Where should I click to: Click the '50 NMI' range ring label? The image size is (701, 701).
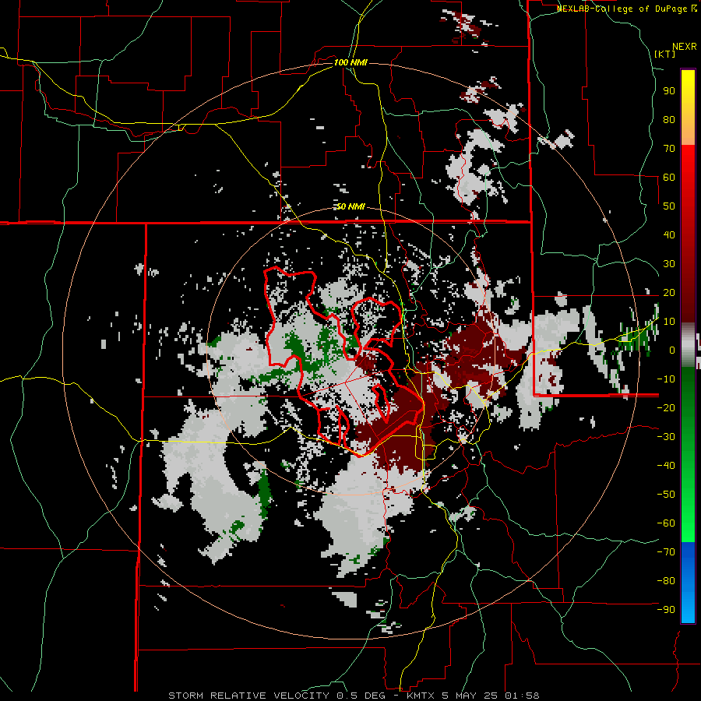pos(350,206)
